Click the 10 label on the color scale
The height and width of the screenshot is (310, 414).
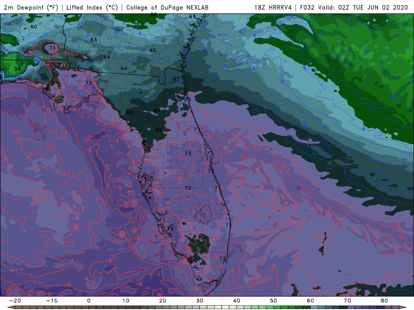coord(126,301)
